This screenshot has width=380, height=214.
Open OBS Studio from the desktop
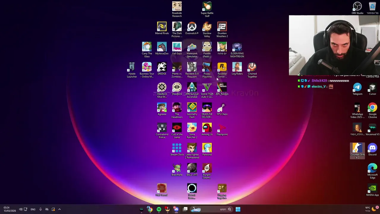pyautogui.click(x=357, y=8)
